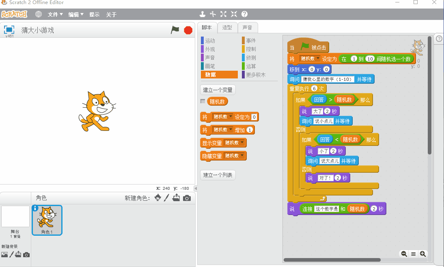Zoom in on the scripts area
Screen dimensions: 444x267
(423, 254)
